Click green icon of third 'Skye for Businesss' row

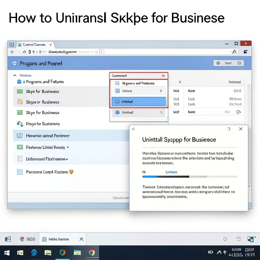(20, 112)
